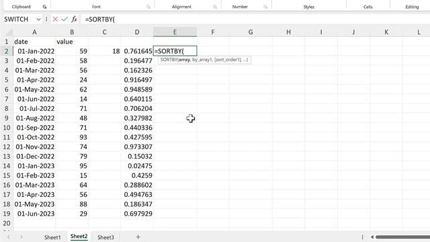Click cell C2 containing 18
The height and width of the screenshot is (242, 430).
105,51
